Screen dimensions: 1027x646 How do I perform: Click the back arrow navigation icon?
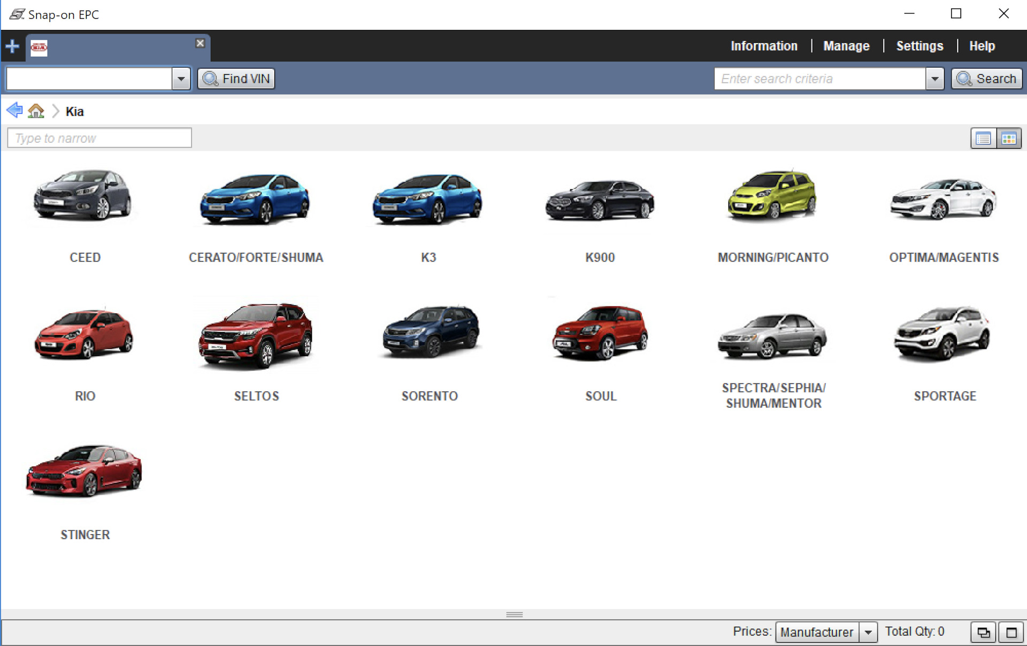point(13,111)
